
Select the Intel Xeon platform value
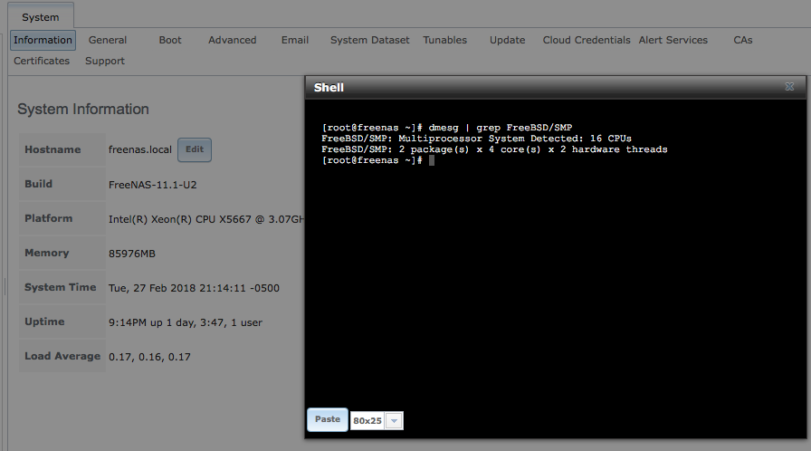[206, 219]
